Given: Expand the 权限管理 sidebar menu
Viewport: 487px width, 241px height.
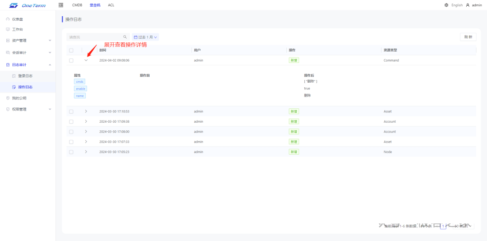Looking at the screenshot, I should click(50, 109).
